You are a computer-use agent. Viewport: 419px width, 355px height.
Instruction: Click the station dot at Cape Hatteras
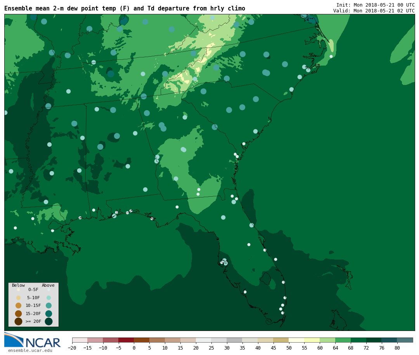tap(331, 56)
